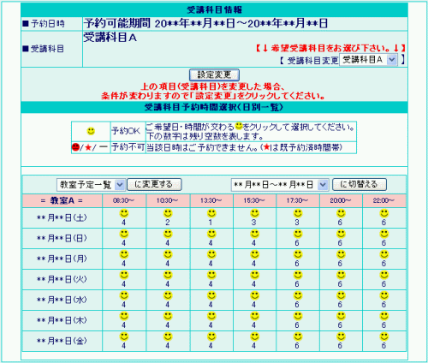This screenshot has width=428, height=363.
Task: Open the 教室予定一覧 view dropdown
Action: [91, 185]
